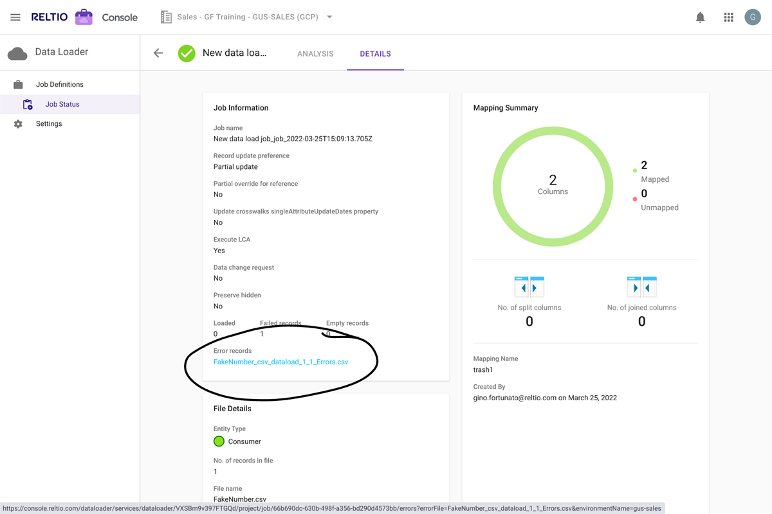Click the Data Loader cloud icon

click(17, 53)
